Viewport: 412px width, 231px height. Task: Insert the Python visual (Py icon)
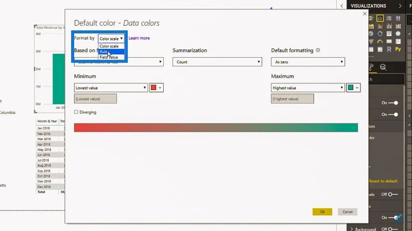398,49
